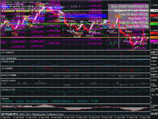Click the 1.37580 price scale value
The height and width of the screenshot is (119, 158).
coord(154,18)
